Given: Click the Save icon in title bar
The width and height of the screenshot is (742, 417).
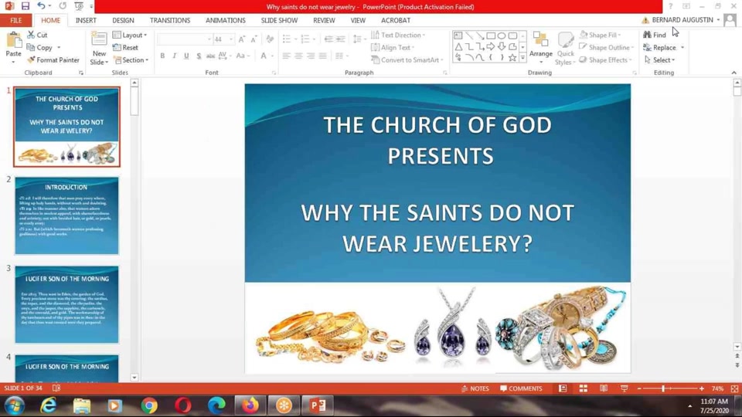Looking at the screenshot, I should [25, 6].
